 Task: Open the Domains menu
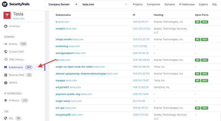(x=169, y=4)
